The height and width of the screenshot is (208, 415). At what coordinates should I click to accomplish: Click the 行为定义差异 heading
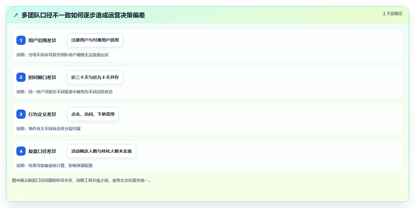pos(42,114)
